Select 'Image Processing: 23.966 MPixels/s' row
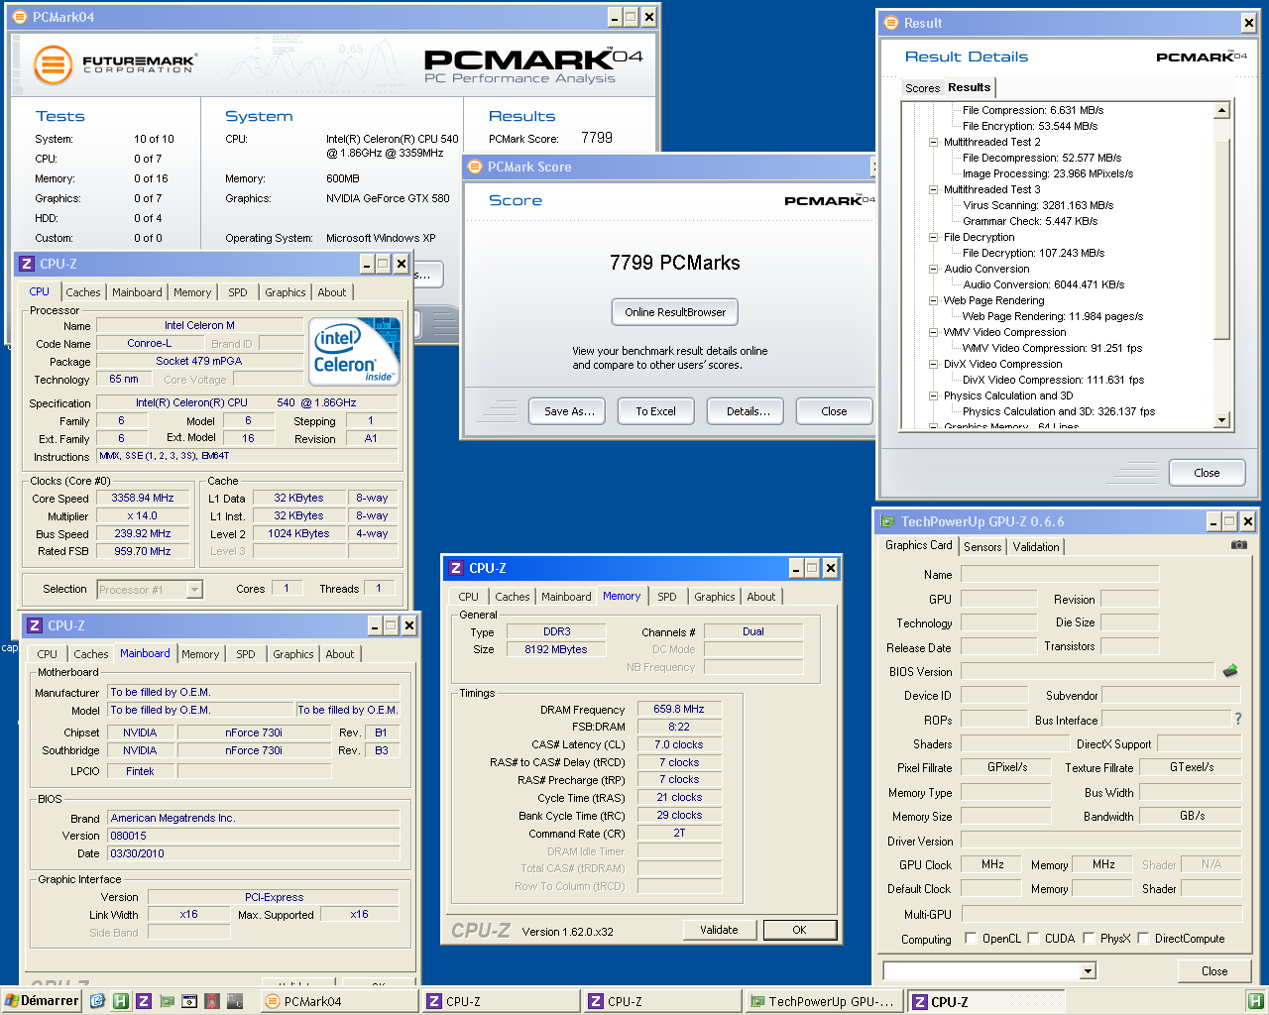 [x=1048, y=173]
